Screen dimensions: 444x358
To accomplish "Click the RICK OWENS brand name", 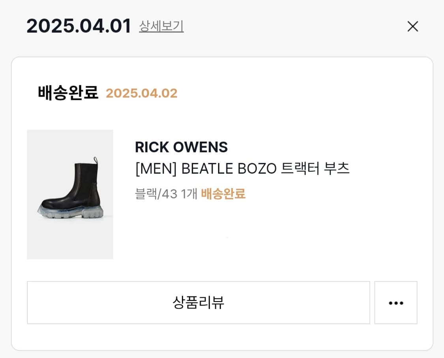I will point(181,147).
